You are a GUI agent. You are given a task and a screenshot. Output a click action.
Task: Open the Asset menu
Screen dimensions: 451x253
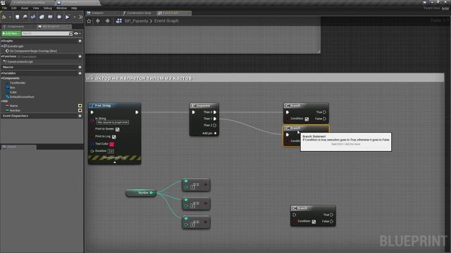[25, 8]
